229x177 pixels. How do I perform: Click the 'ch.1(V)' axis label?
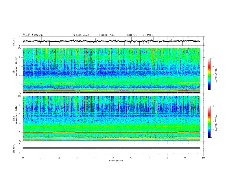coord(14,41)
